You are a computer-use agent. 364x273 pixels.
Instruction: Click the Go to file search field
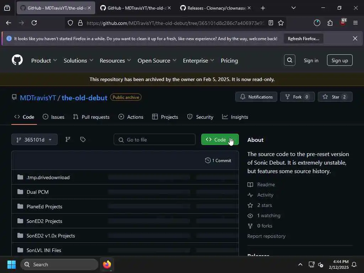pos(155,139)
